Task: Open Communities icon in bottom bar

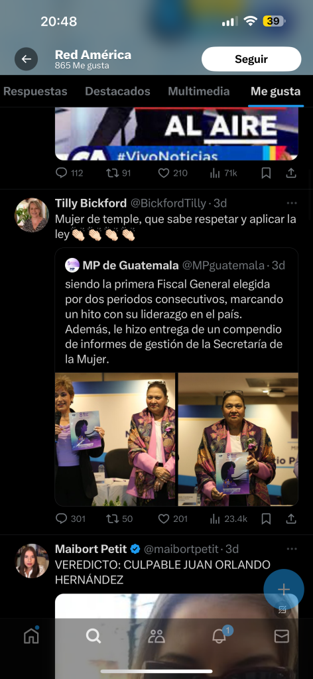Action: tap(156, 636)
